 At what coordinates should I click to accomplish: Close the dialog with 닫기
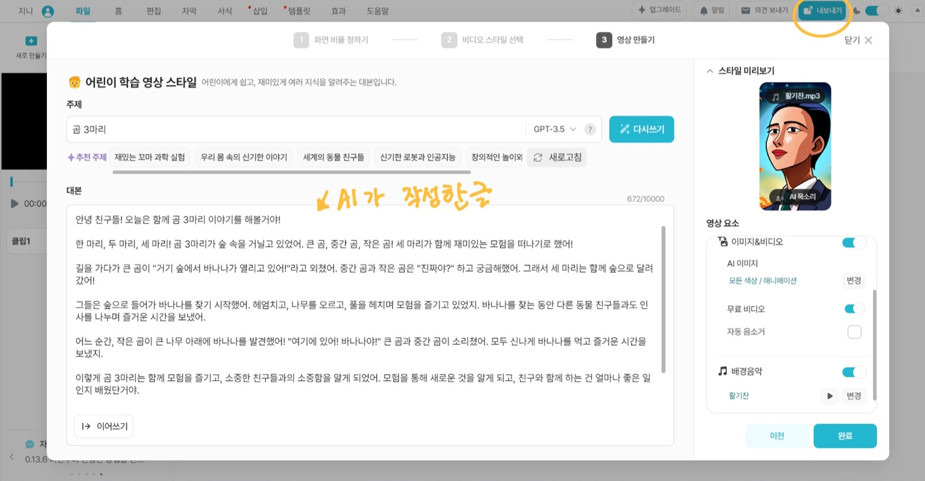point(859,40)
